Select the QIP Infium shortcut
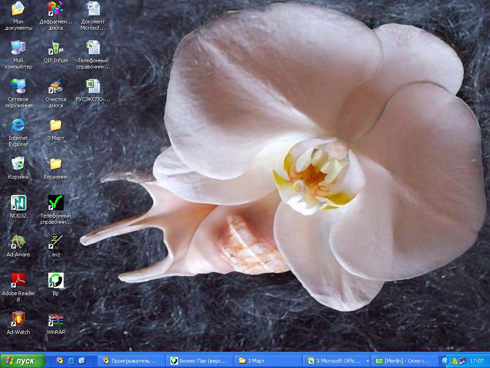This screenshot has width=490, height=368. click(x=56, y=48)
